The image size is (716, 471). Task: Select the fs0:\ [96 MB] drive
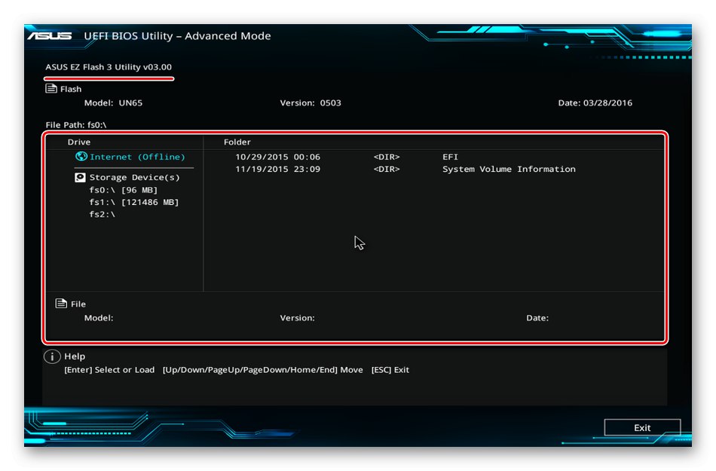[124, 190]
